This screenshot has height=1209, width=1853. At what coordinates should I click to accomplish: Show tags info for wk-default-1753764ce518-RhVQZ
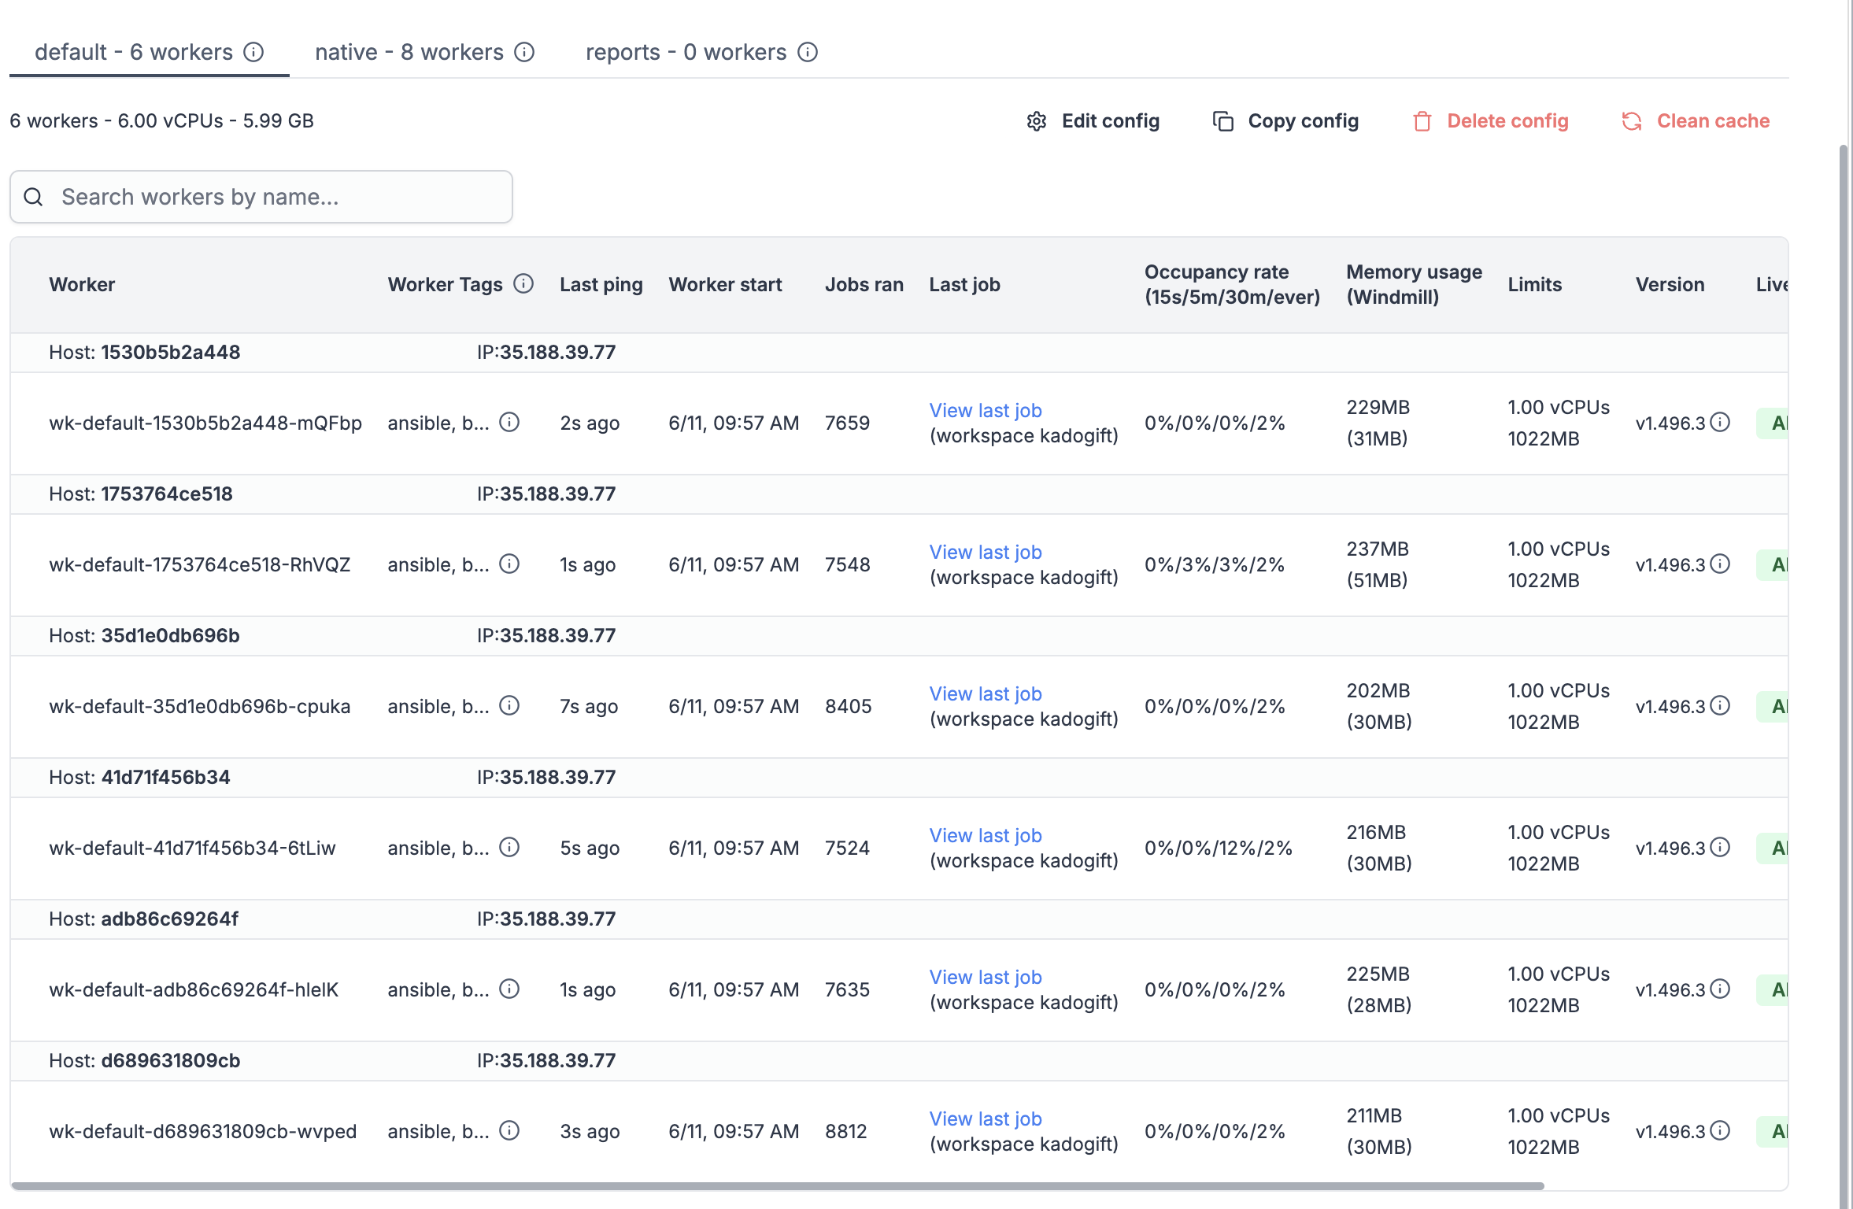509,564
